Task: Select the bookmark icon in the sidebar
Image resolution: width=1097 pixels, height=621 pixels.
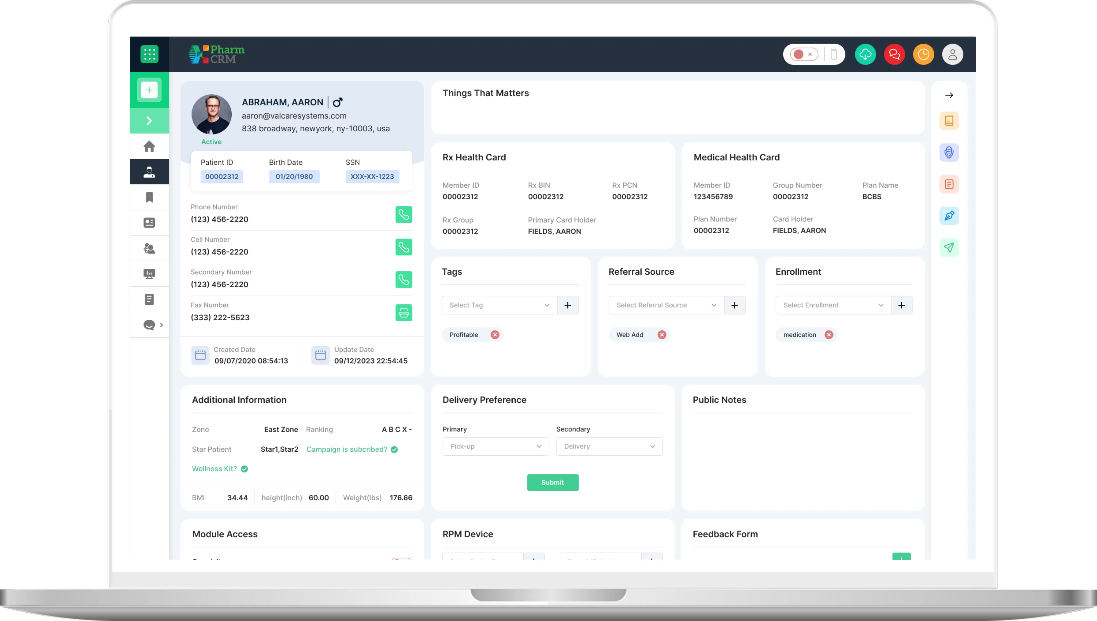Action: coord(149,197)
